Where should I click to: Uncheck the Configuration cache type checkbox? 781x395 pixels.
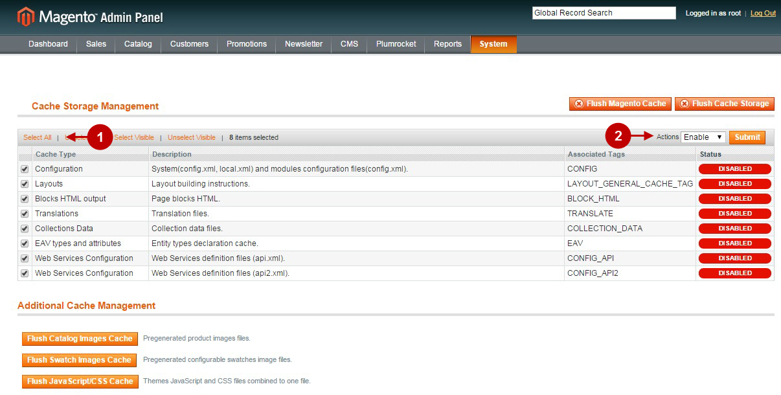click(25, 169)
